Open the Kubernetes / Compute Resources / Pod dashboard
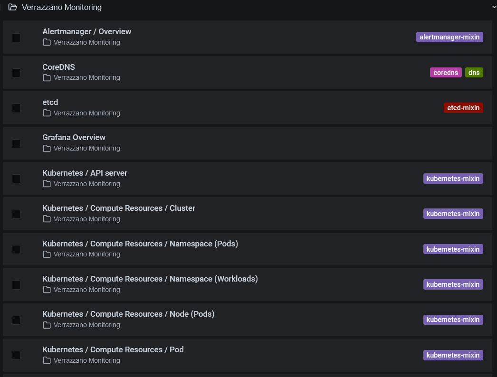This screenshot has width=497, height=377. (113, 349)
